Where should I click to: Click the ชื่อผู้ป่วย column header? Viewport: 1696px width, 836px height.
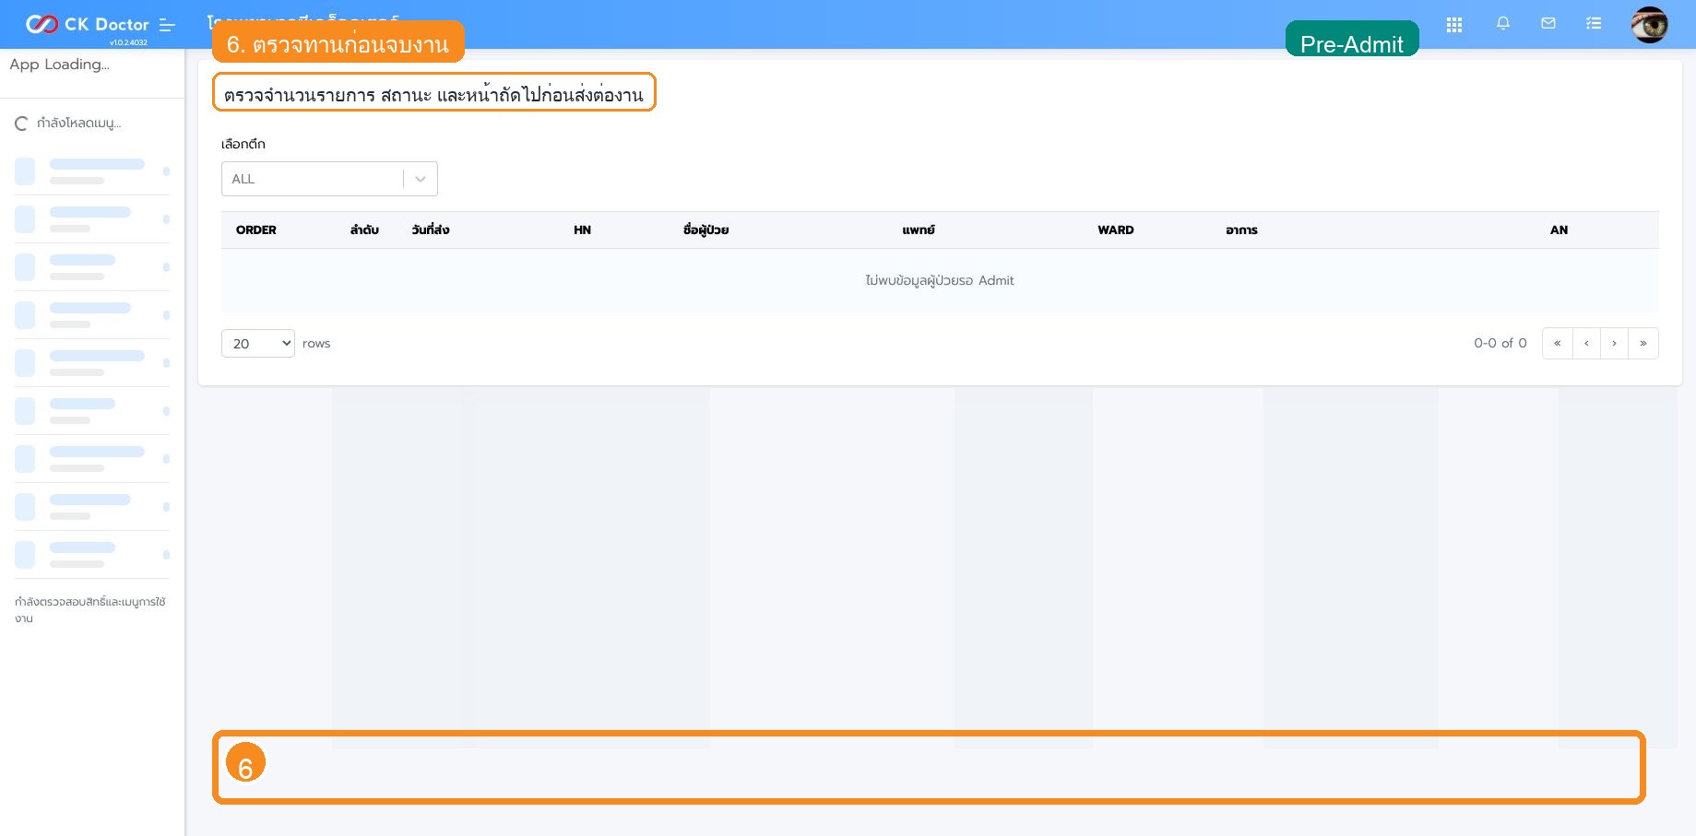[x=706, y=230]
